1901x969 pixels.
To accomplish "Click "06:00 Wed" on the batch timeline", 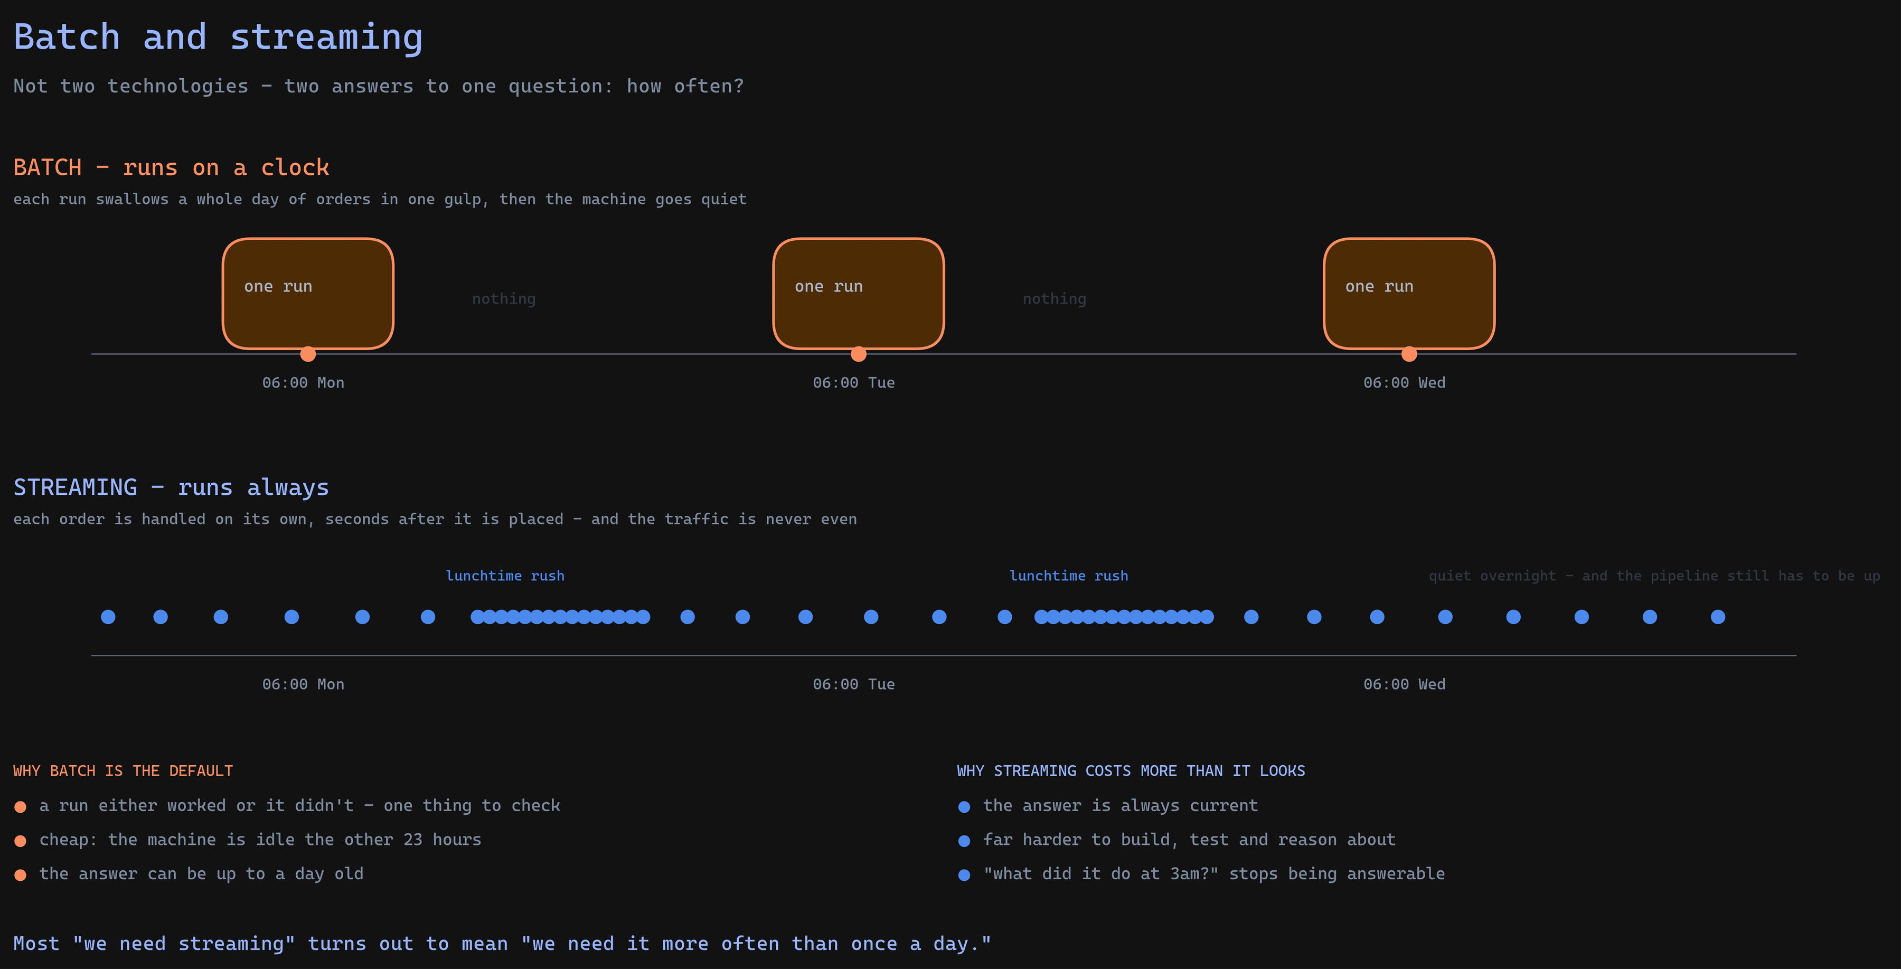I will pyautogui.click(x=1404, y=383).
